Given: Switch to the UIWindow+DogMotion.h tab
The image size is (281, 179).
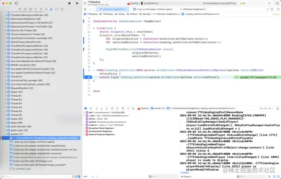Looking at the screenshot, I should coord(193,9).
